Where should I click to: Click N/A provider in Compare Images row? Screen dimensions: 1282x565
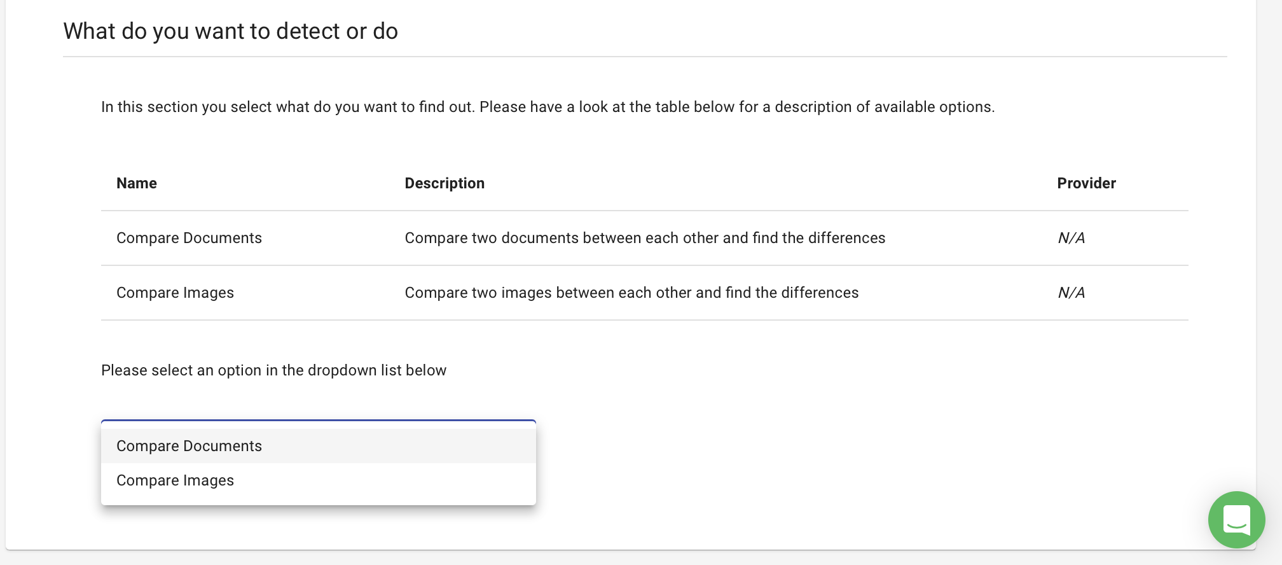1072,293
